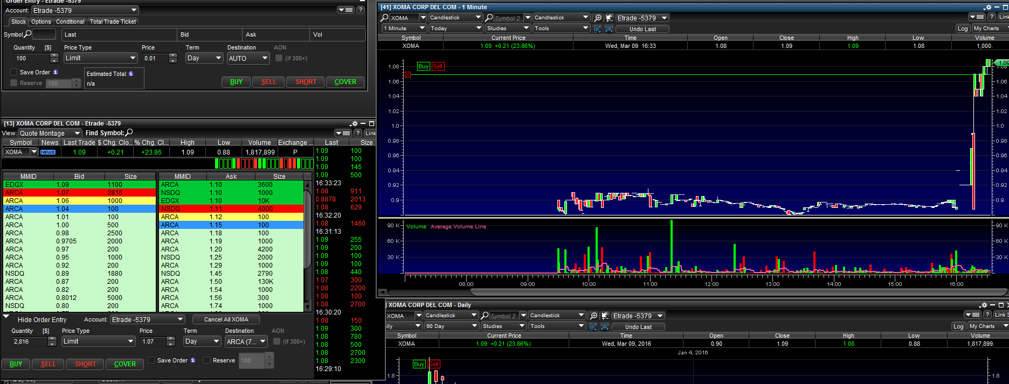Click the NEWS icon for XOMA
Screen dimensions: 1009x384
(x=48, y=152)
